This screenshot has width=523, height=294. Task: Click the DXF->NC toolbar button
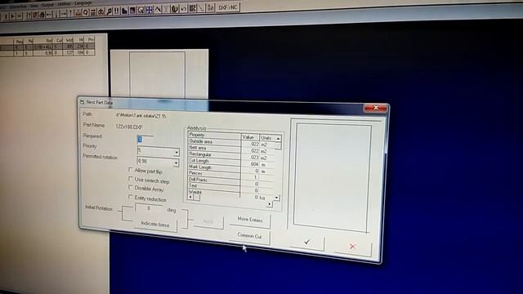point(228,7)
